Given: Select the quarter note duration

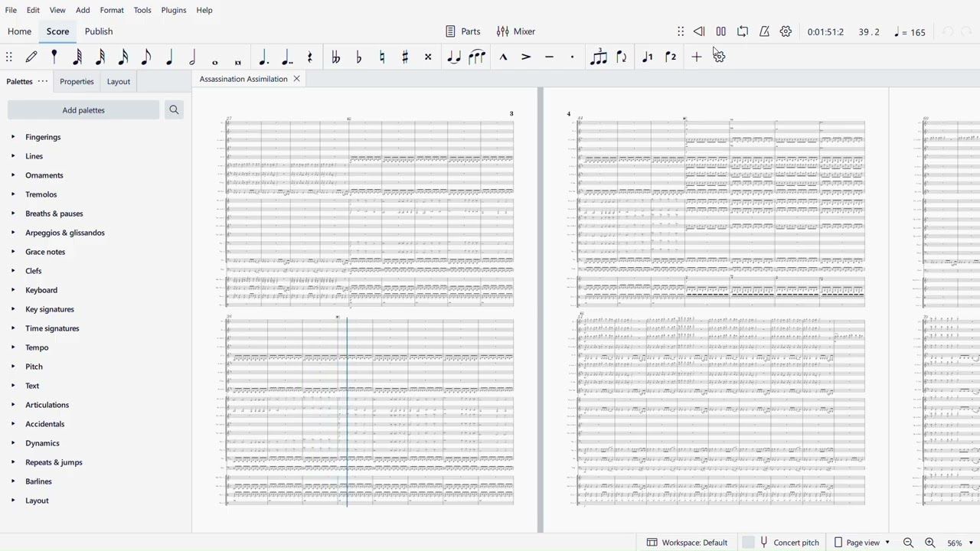Looking at the screenshot, I should tap(169, 57).
